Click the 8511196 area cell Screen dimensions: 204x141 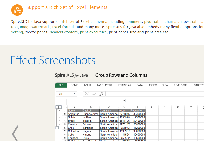point(124,121)
